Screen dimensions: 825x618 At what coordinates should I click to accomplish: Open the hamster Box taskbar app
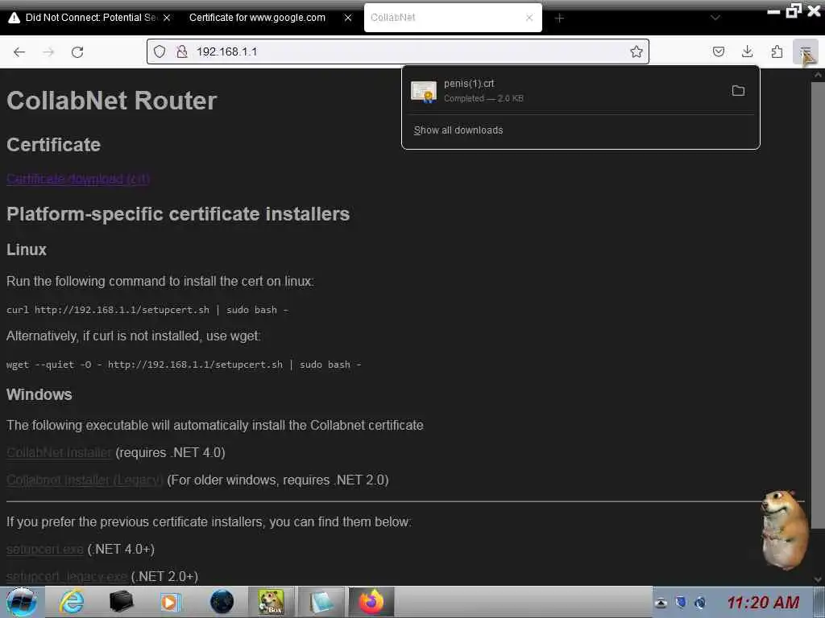[x=271, y=602]
